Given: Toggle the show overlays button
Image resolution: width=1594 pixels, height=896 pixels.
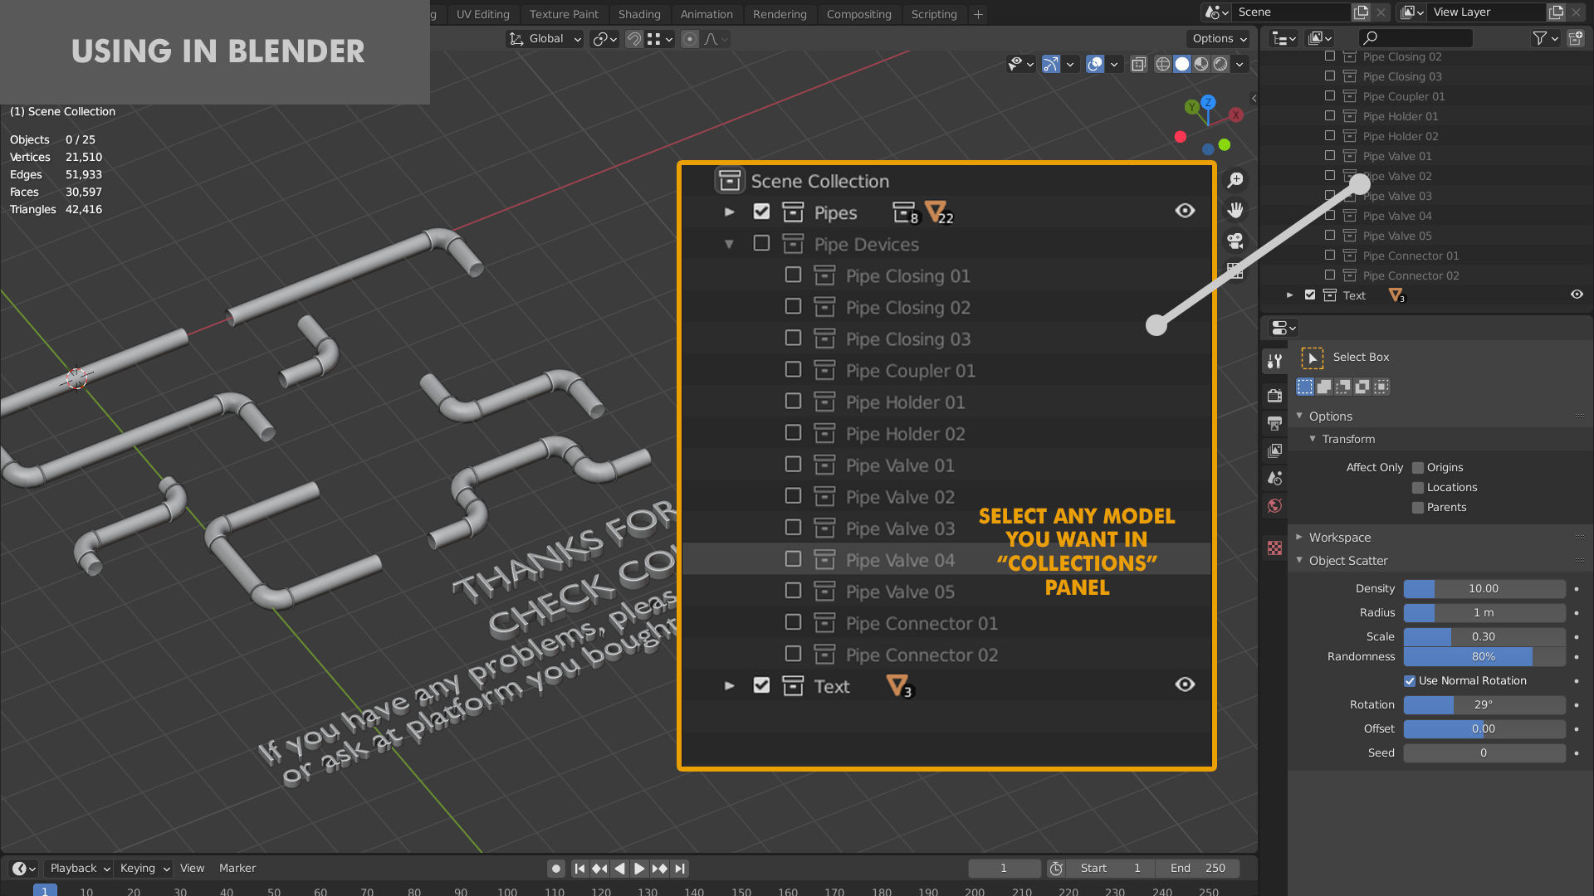Looking at the screenshot, I should coord(1095,64).
